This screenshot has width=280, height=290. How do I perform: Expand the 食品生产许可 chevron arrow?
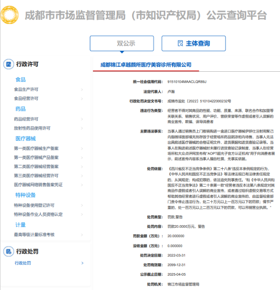82,90
